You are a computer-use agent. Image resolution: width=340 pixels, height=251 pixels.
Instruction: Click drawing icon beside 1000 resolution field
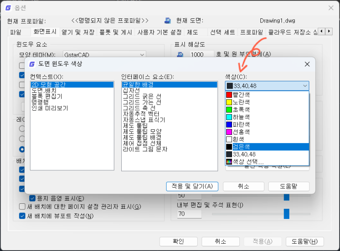(180, 55)
